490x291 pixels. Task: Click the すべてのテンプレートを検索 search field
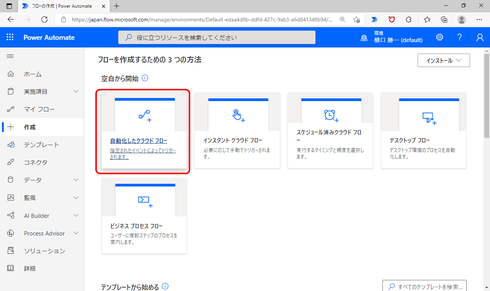point(425,286)
